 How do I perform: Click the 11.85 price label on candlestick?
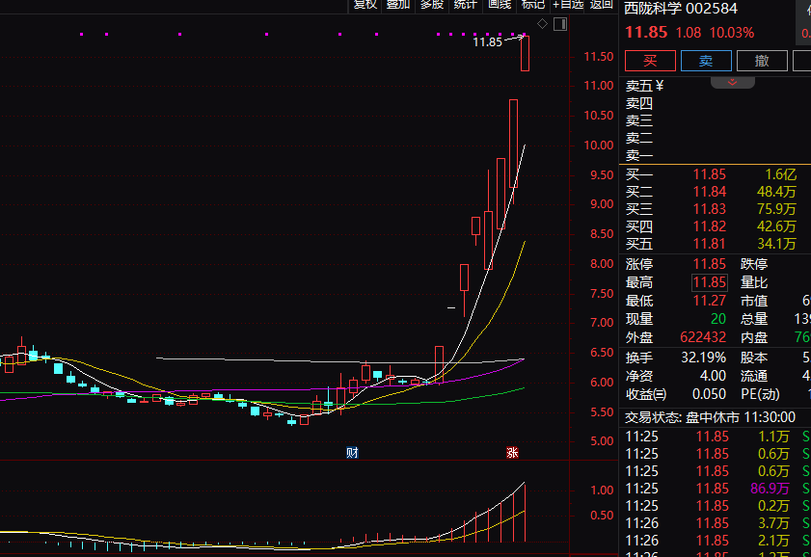click(x=487, y=41)
